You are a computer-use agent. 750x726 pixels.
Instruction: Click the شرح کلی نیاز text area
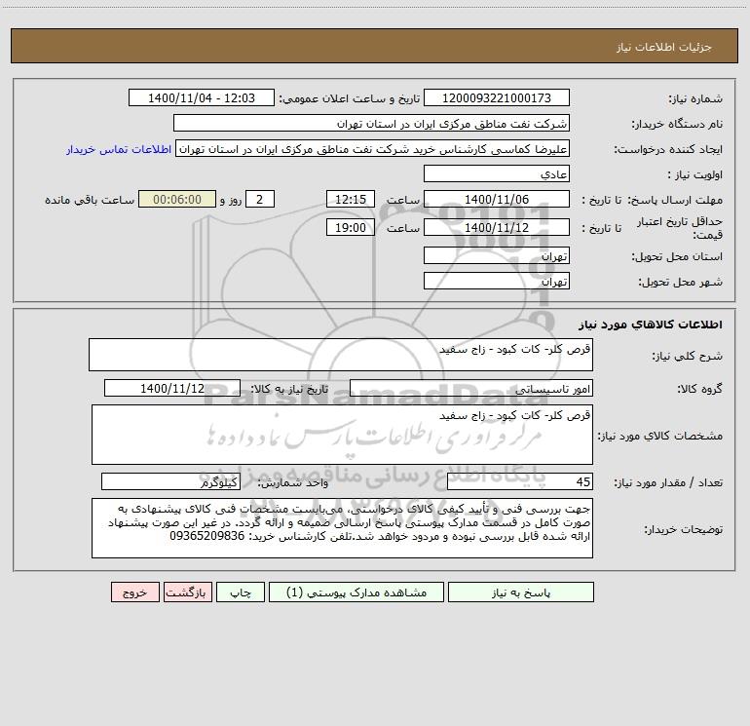341,355
